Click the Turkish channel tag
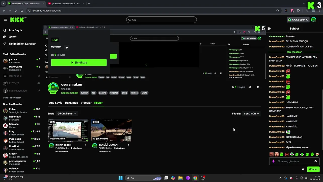The height and width of the screenshot is (182, 323). click(84, 93)
